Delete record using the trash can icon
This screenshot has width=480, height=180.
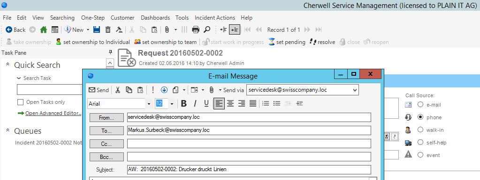pos(108,29)
